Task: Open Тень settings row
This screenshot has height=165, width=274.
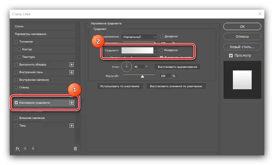Action: coord(44,126)
